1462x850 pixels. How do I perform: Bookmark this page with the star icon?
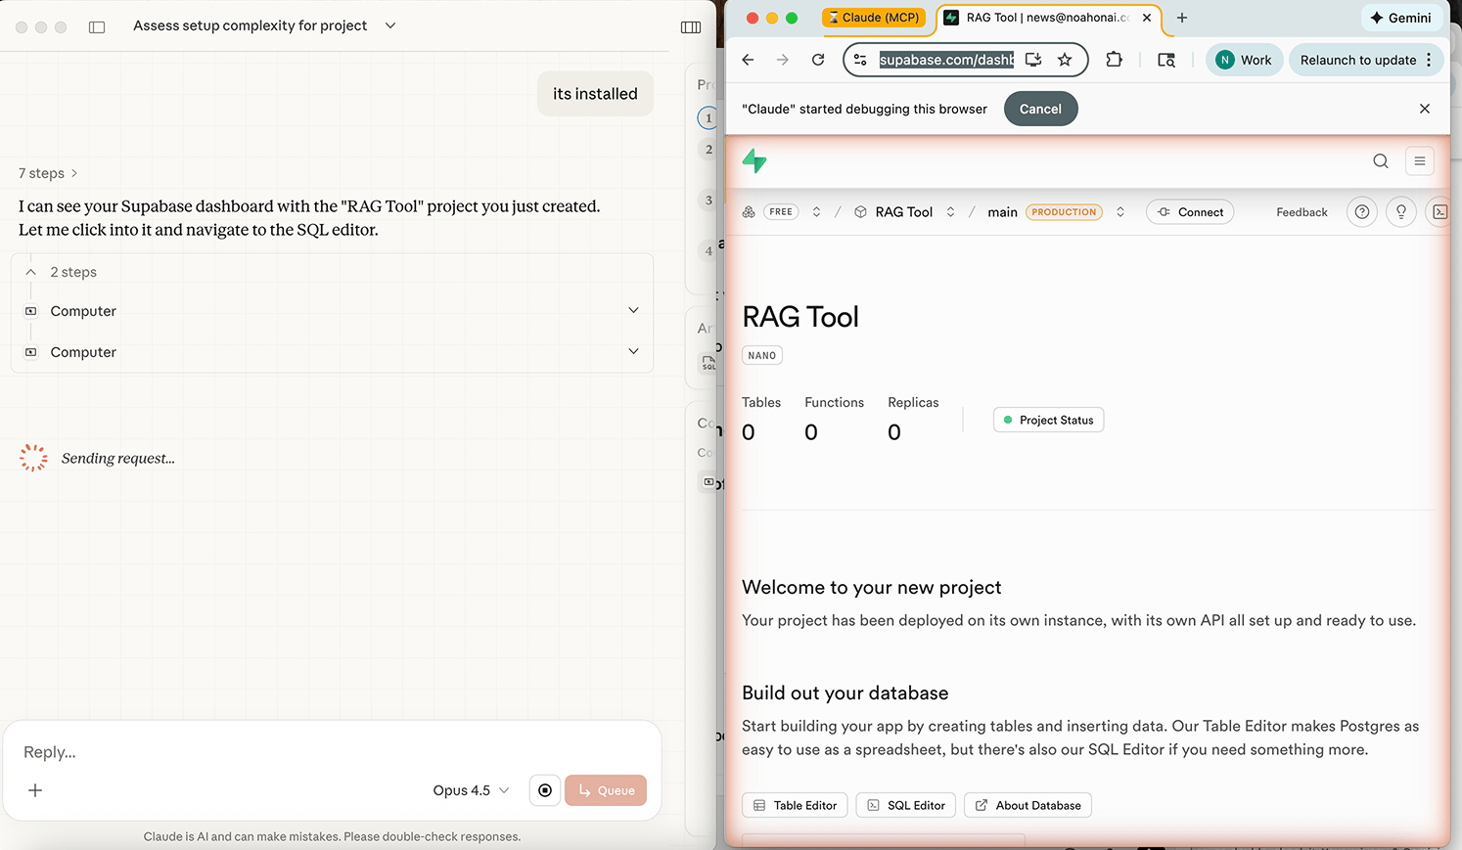pos(1065,60)
